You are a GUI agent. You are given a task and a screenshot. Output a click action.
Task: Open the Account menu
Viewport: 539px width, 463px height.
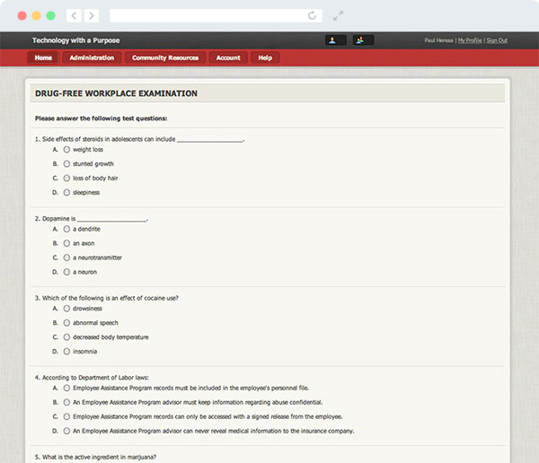(228, 57)
